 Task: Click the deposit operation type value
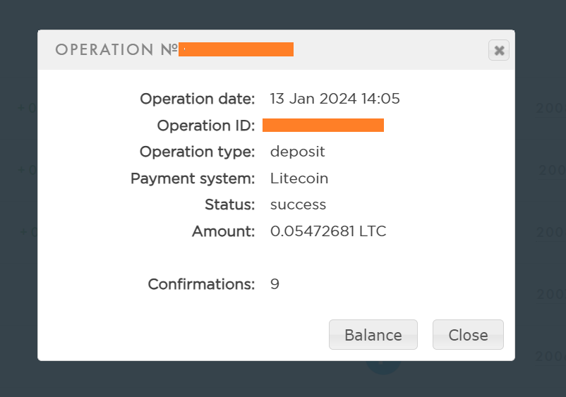[297, 152]
